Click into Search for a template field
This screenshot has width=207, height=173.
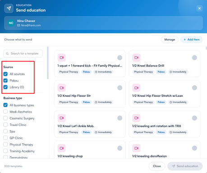[23, 54]
